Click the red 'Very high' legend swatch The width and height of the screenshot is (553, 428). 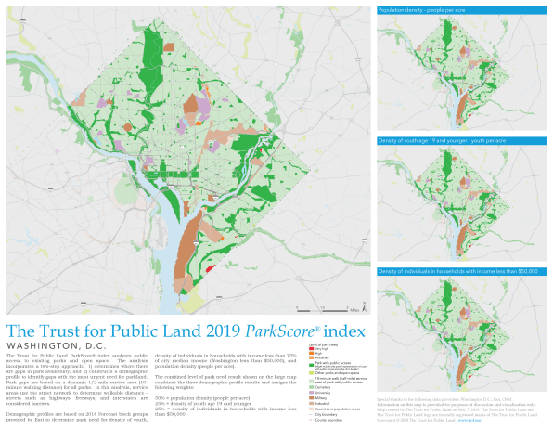point(312,348)
